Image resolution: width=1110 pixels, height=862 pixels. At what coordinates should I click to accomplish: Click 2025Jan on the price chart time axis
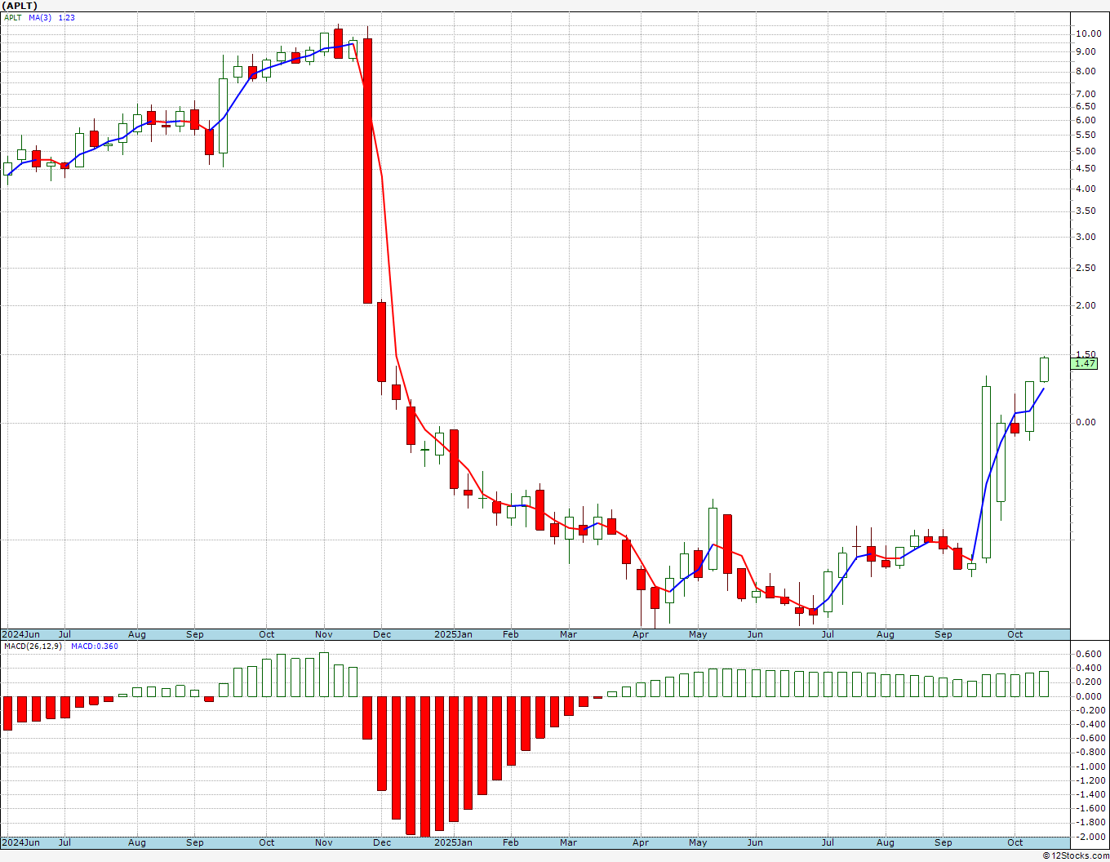pos(453,634)
